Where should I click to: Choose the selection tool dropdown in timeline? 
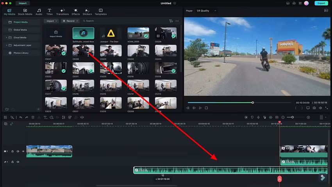click(12, 117)
